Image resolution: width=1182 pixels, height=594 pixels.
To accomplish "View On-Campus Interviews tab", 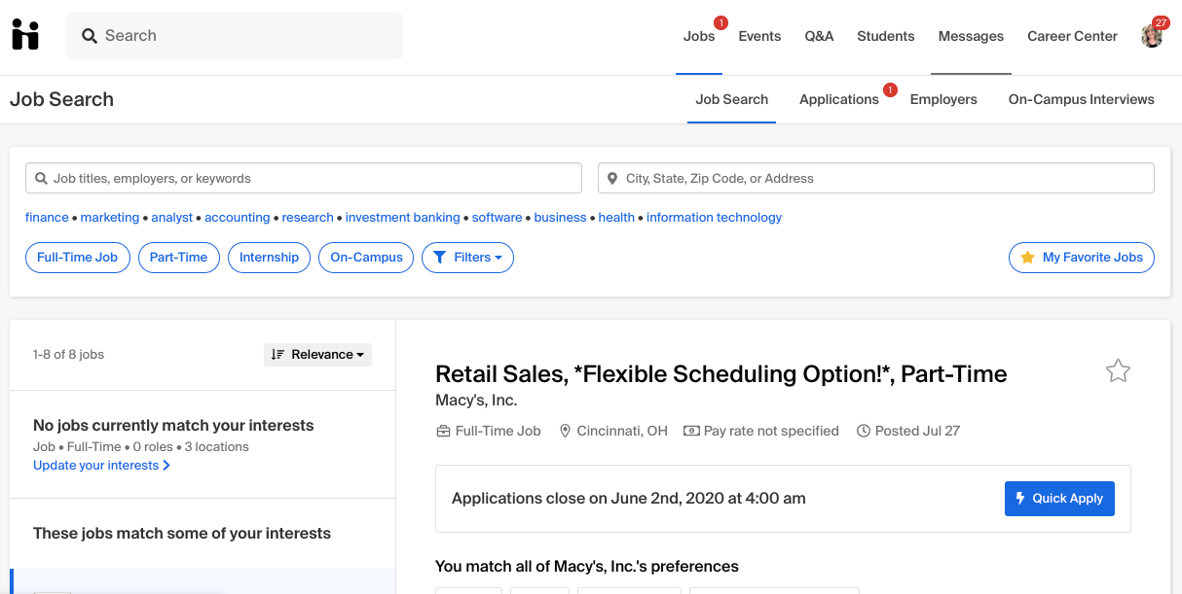I will (x=1082, y=99).
